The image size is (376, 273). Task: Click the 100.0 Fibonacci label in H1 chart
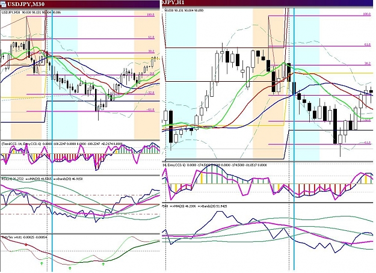click(366, 14)
